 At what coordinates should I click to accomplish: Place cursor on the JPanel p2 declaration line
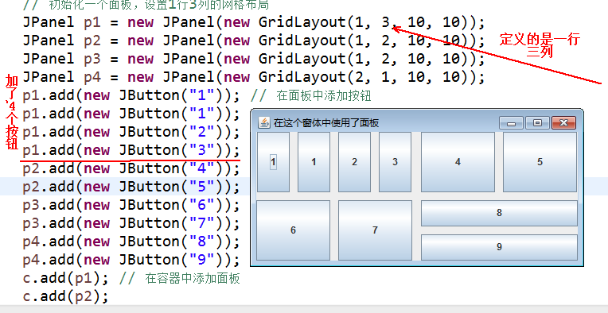pos(254,41)
